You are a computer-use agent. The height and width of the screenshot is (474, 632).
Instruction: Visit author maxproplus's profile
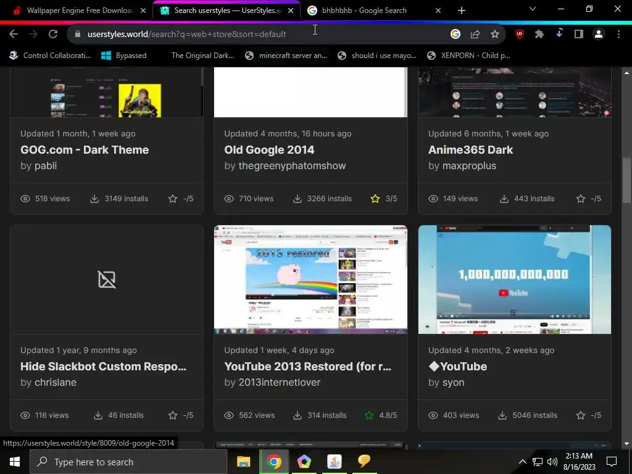469,165
